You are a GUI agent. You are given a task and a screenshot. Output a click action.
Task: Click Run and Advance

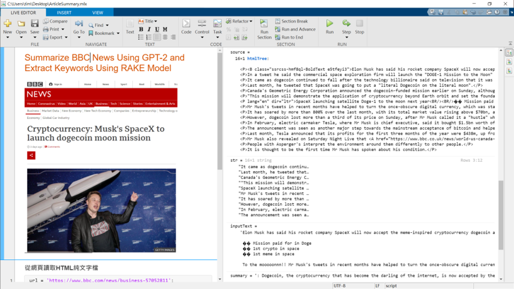click(295, 29)
